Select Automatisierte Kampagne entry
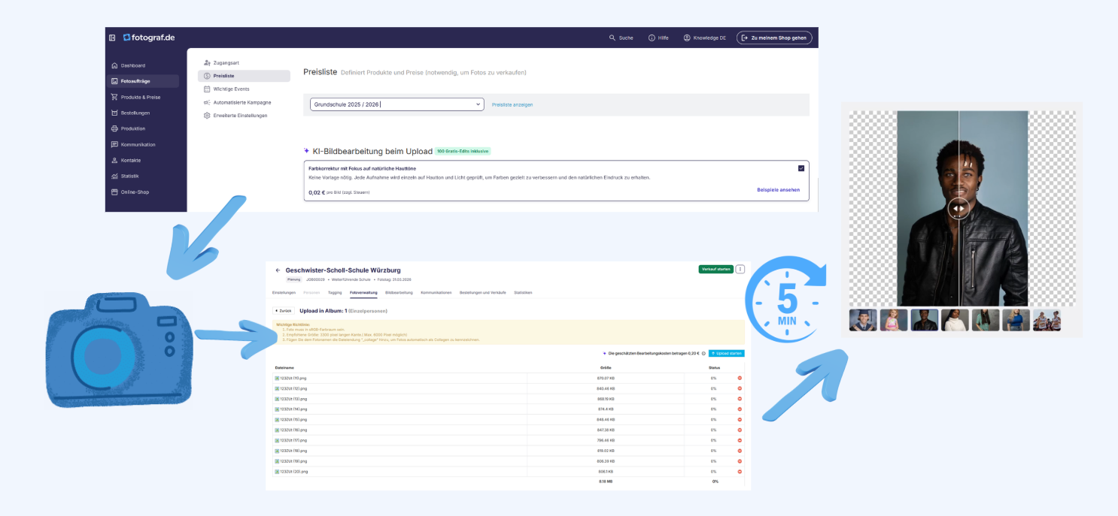 237,102
